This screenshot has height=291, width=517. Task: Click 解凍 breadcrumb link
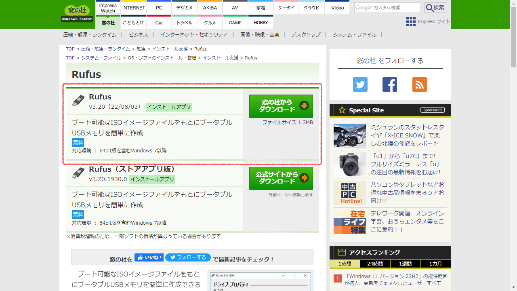click(141, 49)
